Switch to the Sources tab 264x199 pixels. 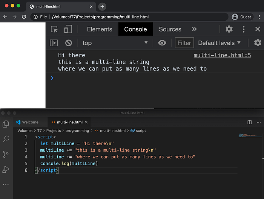170,29
